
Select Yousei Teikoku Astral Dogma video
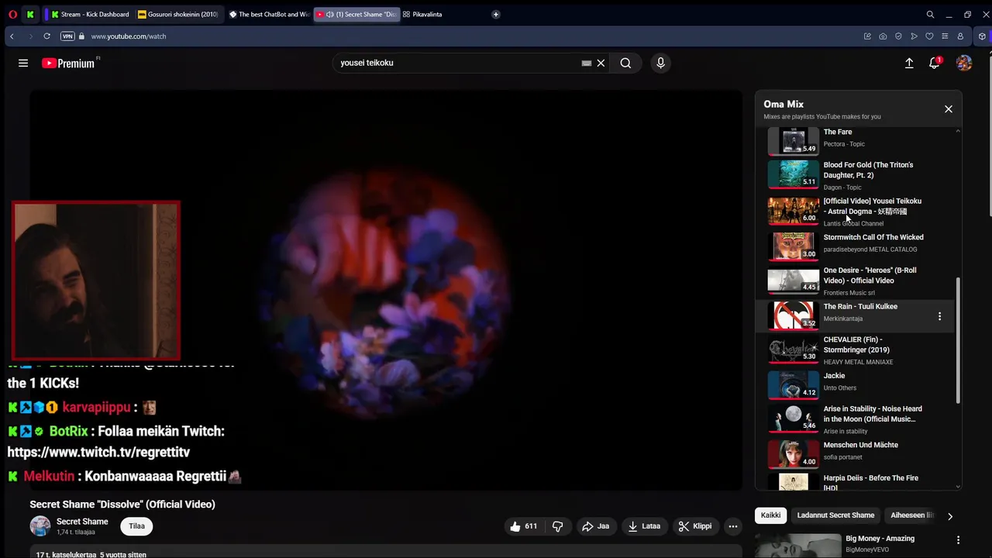coord(854,211)
